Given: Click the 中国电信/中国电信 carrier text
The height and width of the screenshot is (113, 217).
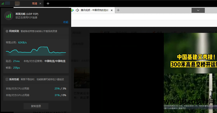Looking at the screenshot, I should pyautogui.click(x=55, y=61).
